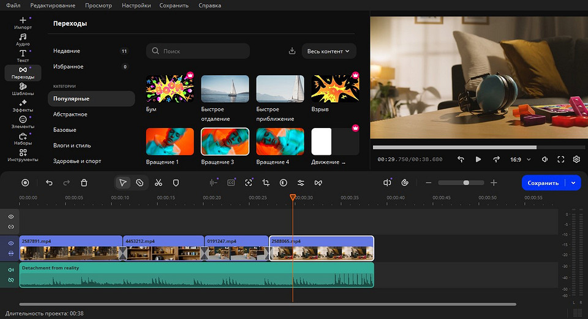
Task: Select the Быстрое отдаление transition thumbnail
Action: pyautogui.click(x=225, y=89)
